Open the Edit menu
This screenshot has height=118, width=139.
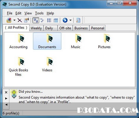[18, 13]
